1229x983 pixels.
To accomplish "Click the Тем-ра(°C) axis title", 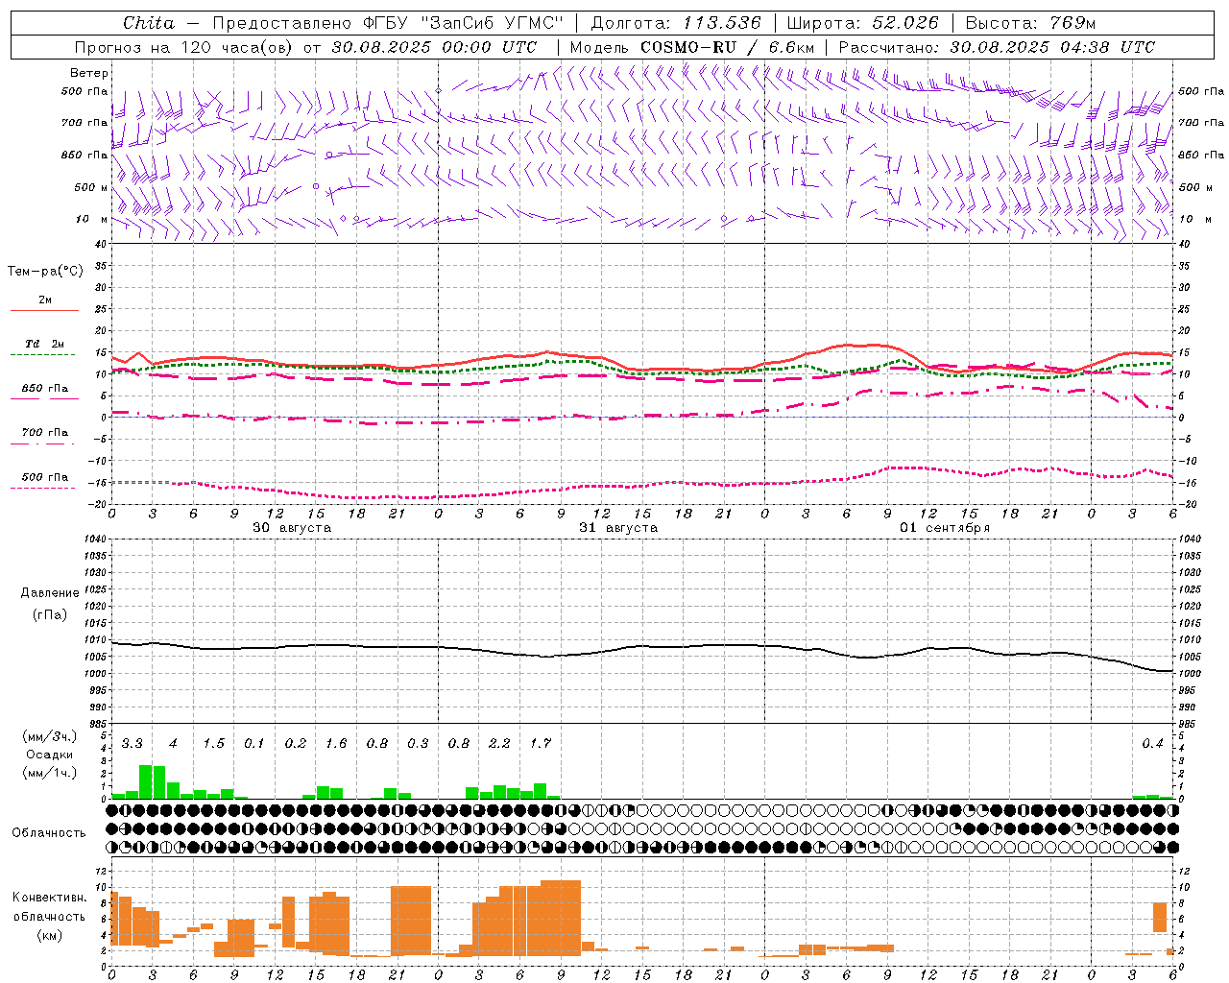I will click(45, 272).
